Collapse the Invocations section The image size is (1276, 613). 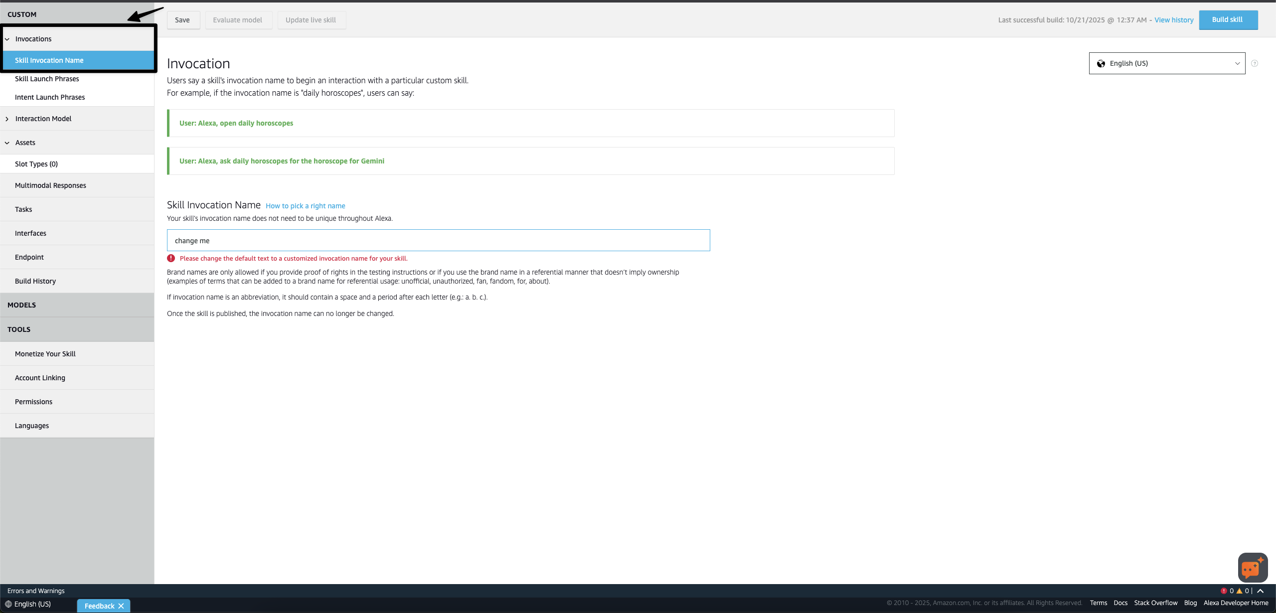(x=7, y=38)
